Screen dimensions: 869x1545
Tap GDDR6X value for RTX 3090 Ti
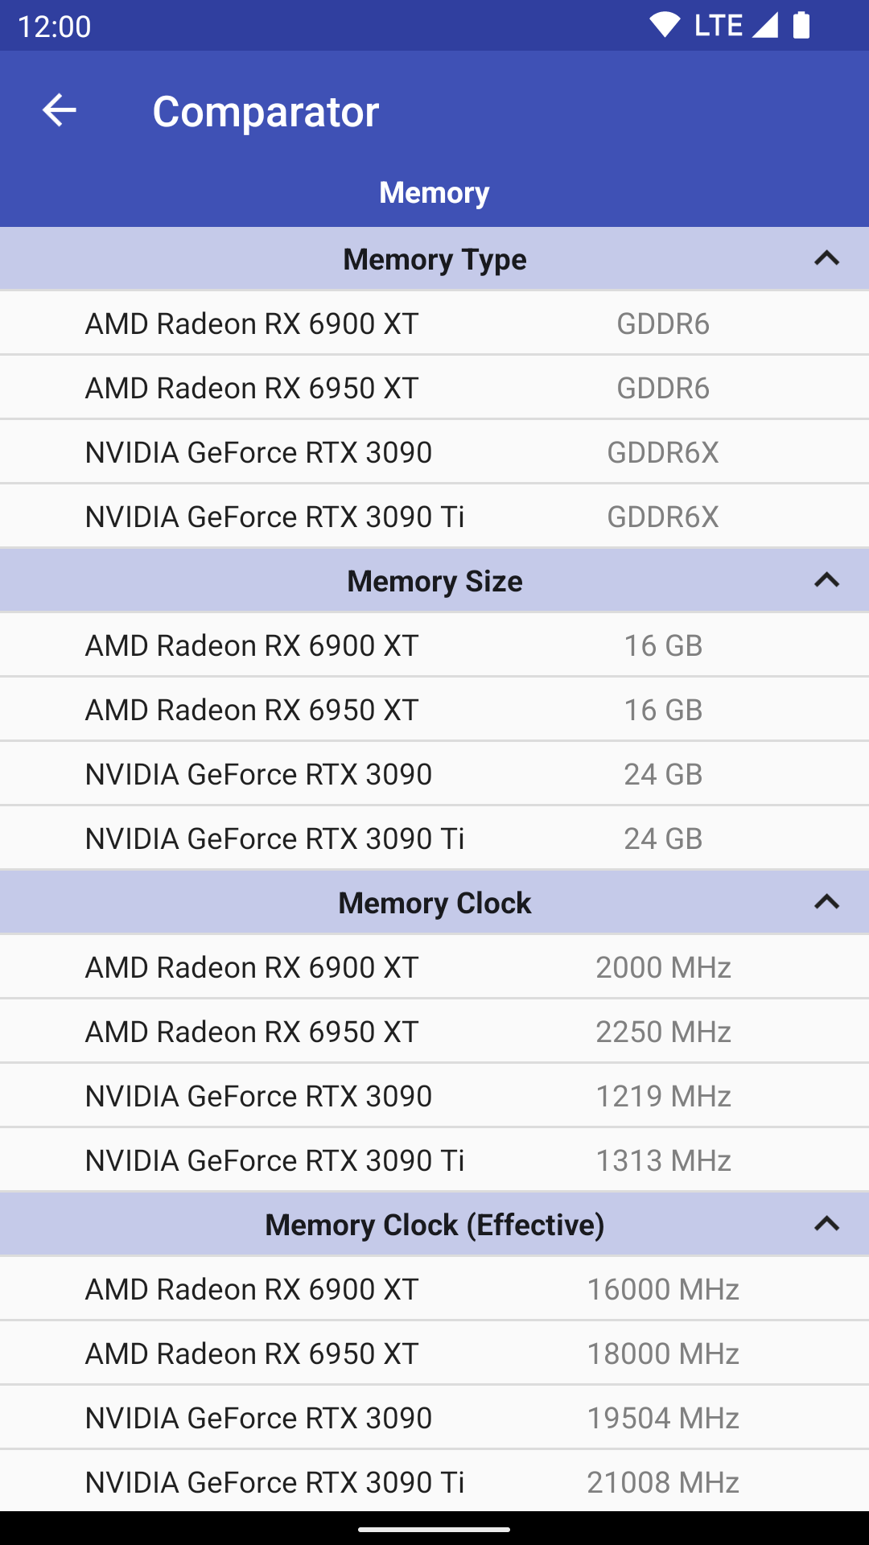point(663,517)
